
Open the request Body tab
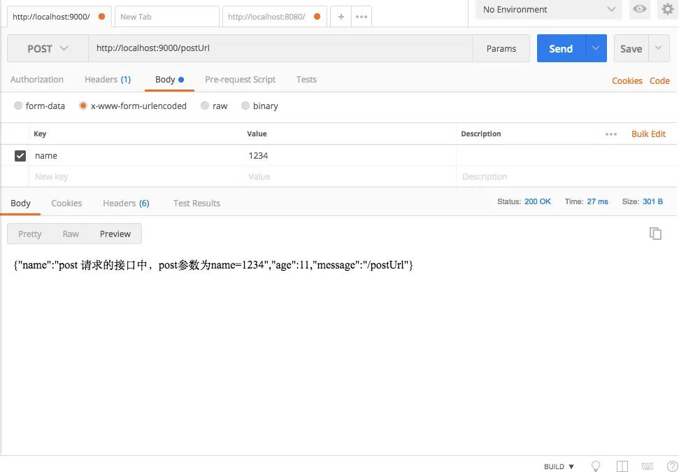(x=169, y=79)
